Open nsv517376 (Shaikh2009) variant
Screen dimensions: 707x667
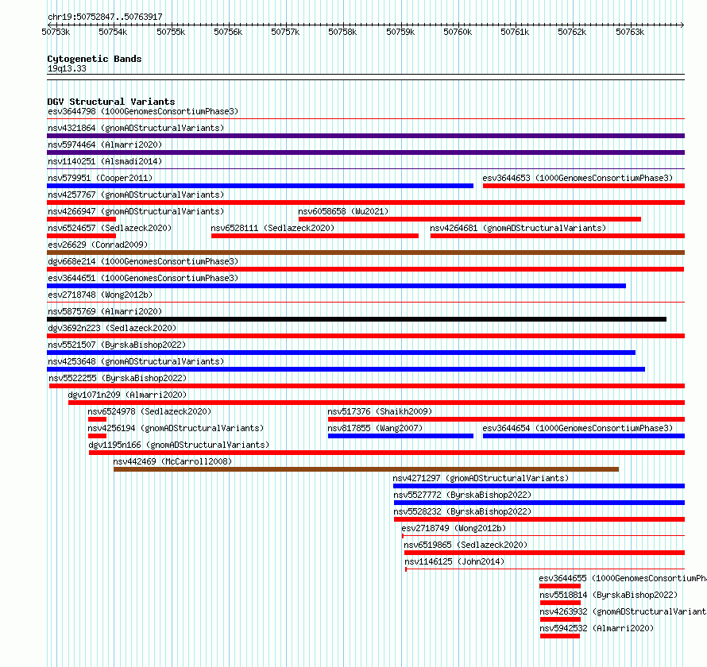[x=380, y=411]
